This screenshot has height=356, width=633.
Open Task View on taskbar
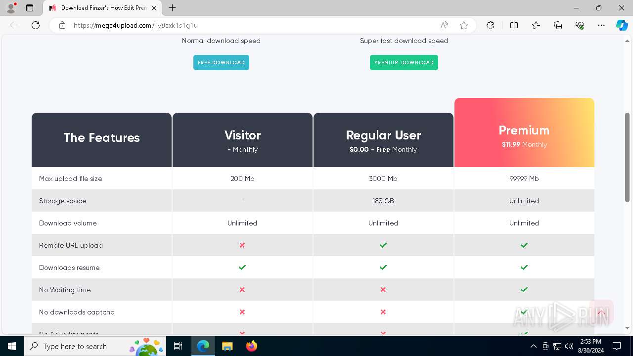(178, 346)
